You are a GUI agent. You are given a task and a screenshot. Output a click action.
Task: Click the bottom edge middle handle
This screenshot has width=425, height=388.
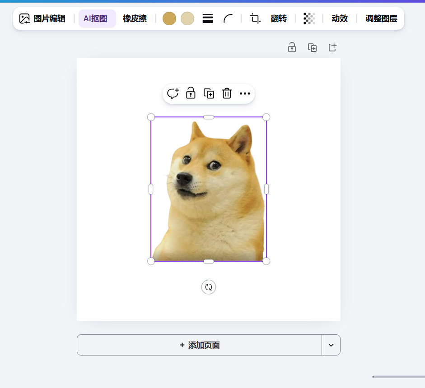click(x=209, y=261)
